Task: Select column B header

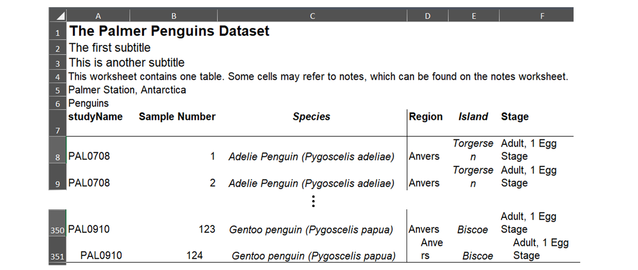Action: coord(174,16)
